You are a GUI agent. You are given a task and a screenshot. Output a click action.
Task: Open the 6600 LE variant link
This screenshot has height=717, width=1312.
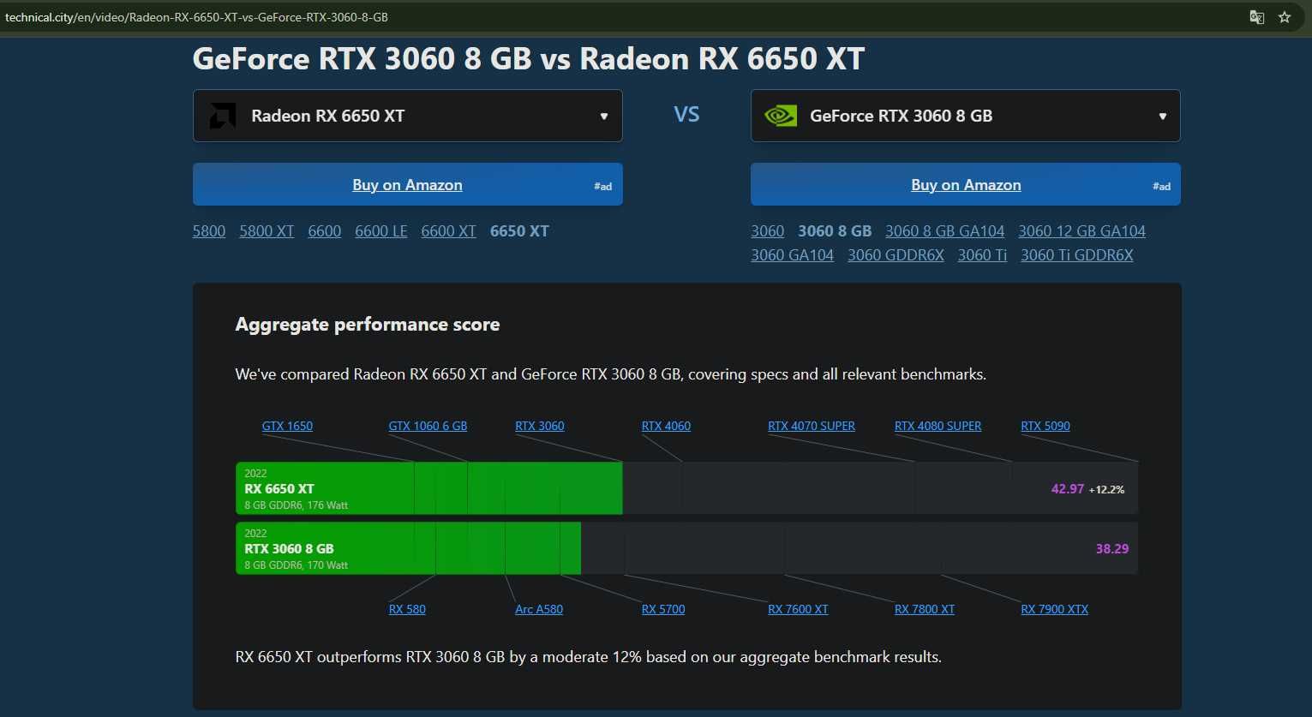coord(381,231)
